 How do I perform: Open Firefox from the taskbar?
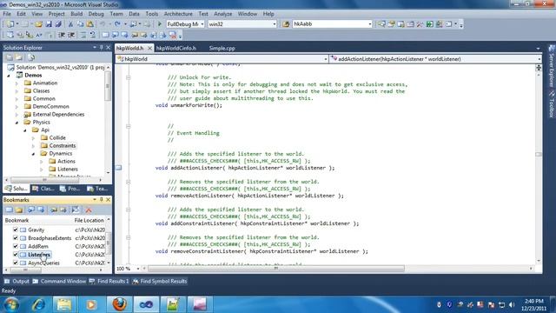(120, 304)
